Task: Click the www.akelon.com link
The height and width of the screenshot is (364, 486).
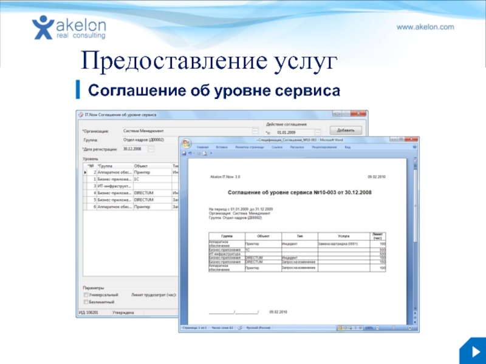Action: [x=425, y=27]
